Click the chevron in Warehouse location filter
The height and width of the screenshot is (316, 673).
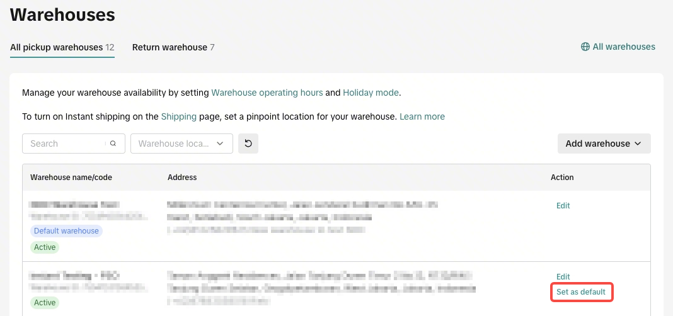click(x=220, y=144)
